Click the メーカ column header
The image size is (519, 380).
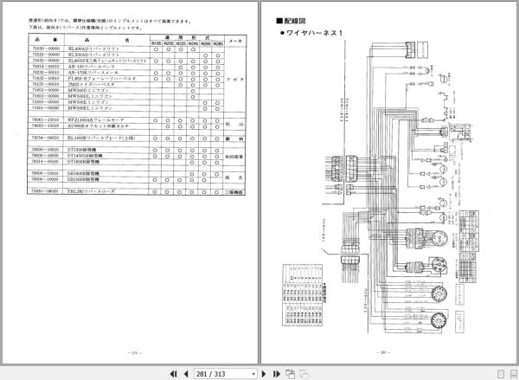[x=235, y=41]
